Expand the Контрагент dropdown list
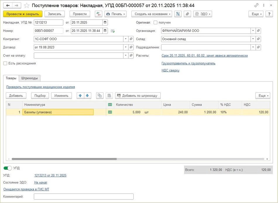Viewport: 278px width, 203px height. coord(126,39)
